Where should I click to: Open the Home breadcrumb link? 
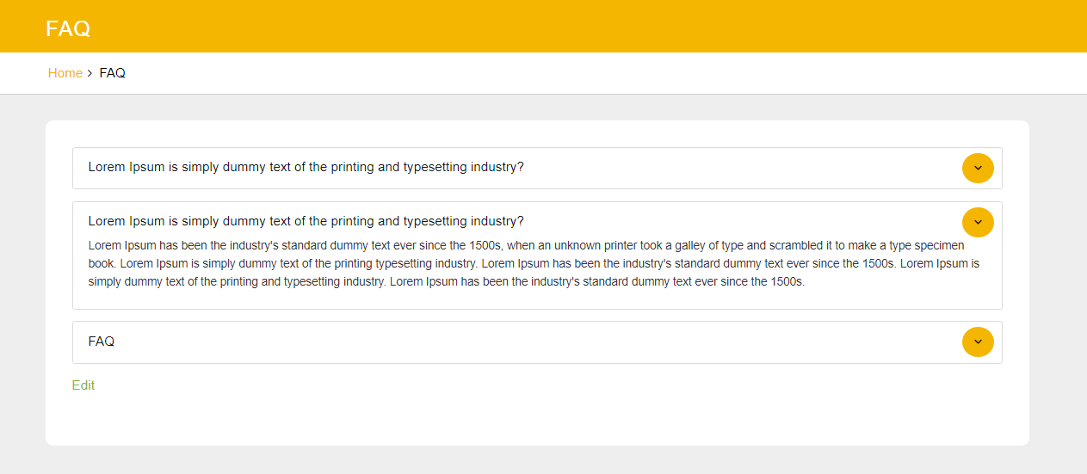click(65, 73)
